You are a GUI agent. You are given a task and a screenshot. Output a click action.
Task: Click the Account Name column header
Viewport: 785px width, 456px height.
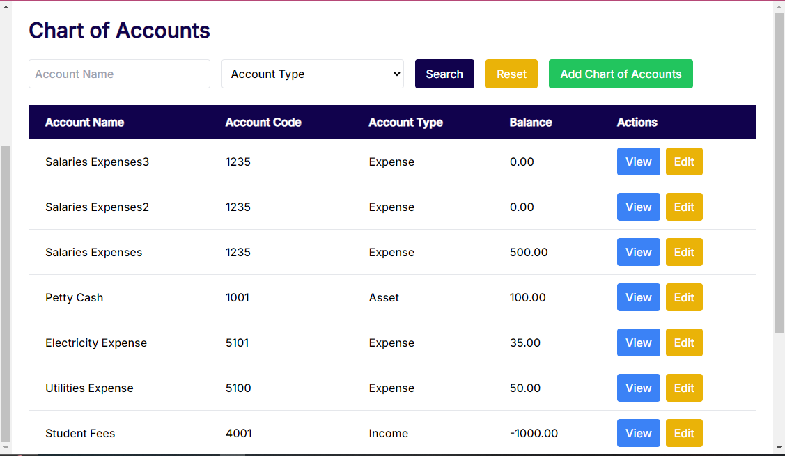pyautogui.click(x=84, y=122)
